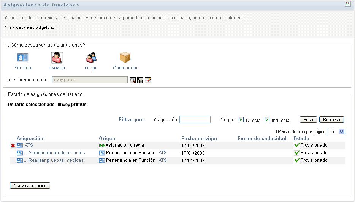This screenshot has width=355, height=202.
Task: Sort by the Origen column header
Action: tap(107, 138)
